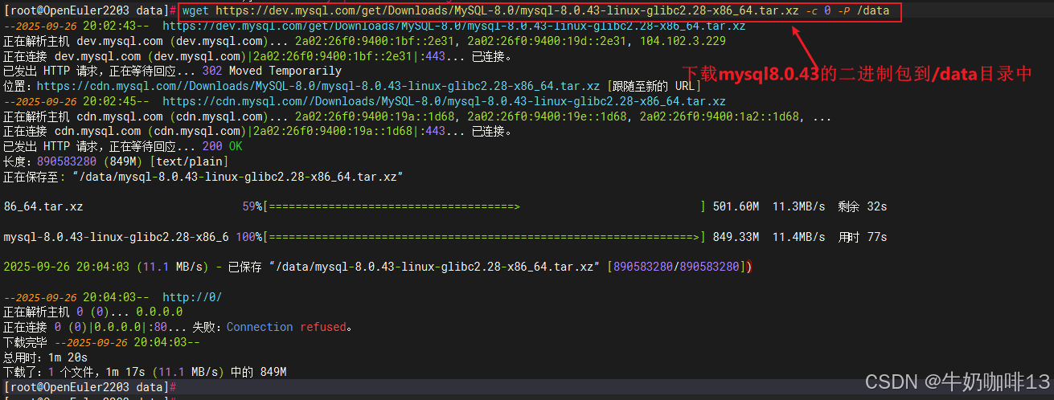Click elapsed time '用时 77s'
Viewport: 1054px width, 400px height.
click(x=862, y=237)
